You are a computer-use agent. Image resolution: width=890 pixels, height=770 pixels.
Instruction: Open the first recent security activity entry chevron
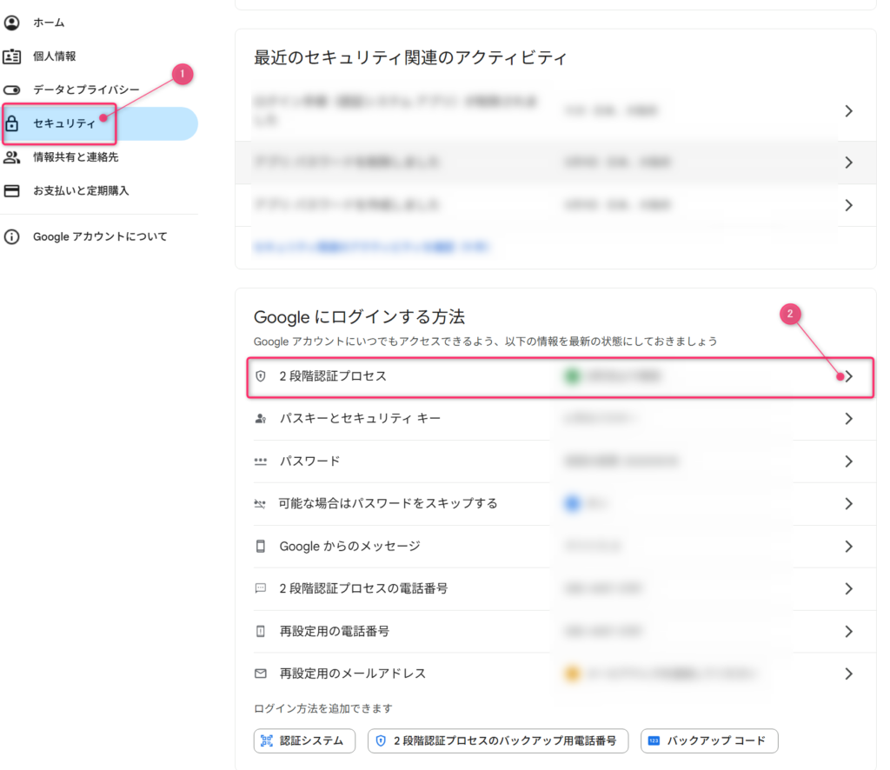pyautogui.click(x=848, y=110)
